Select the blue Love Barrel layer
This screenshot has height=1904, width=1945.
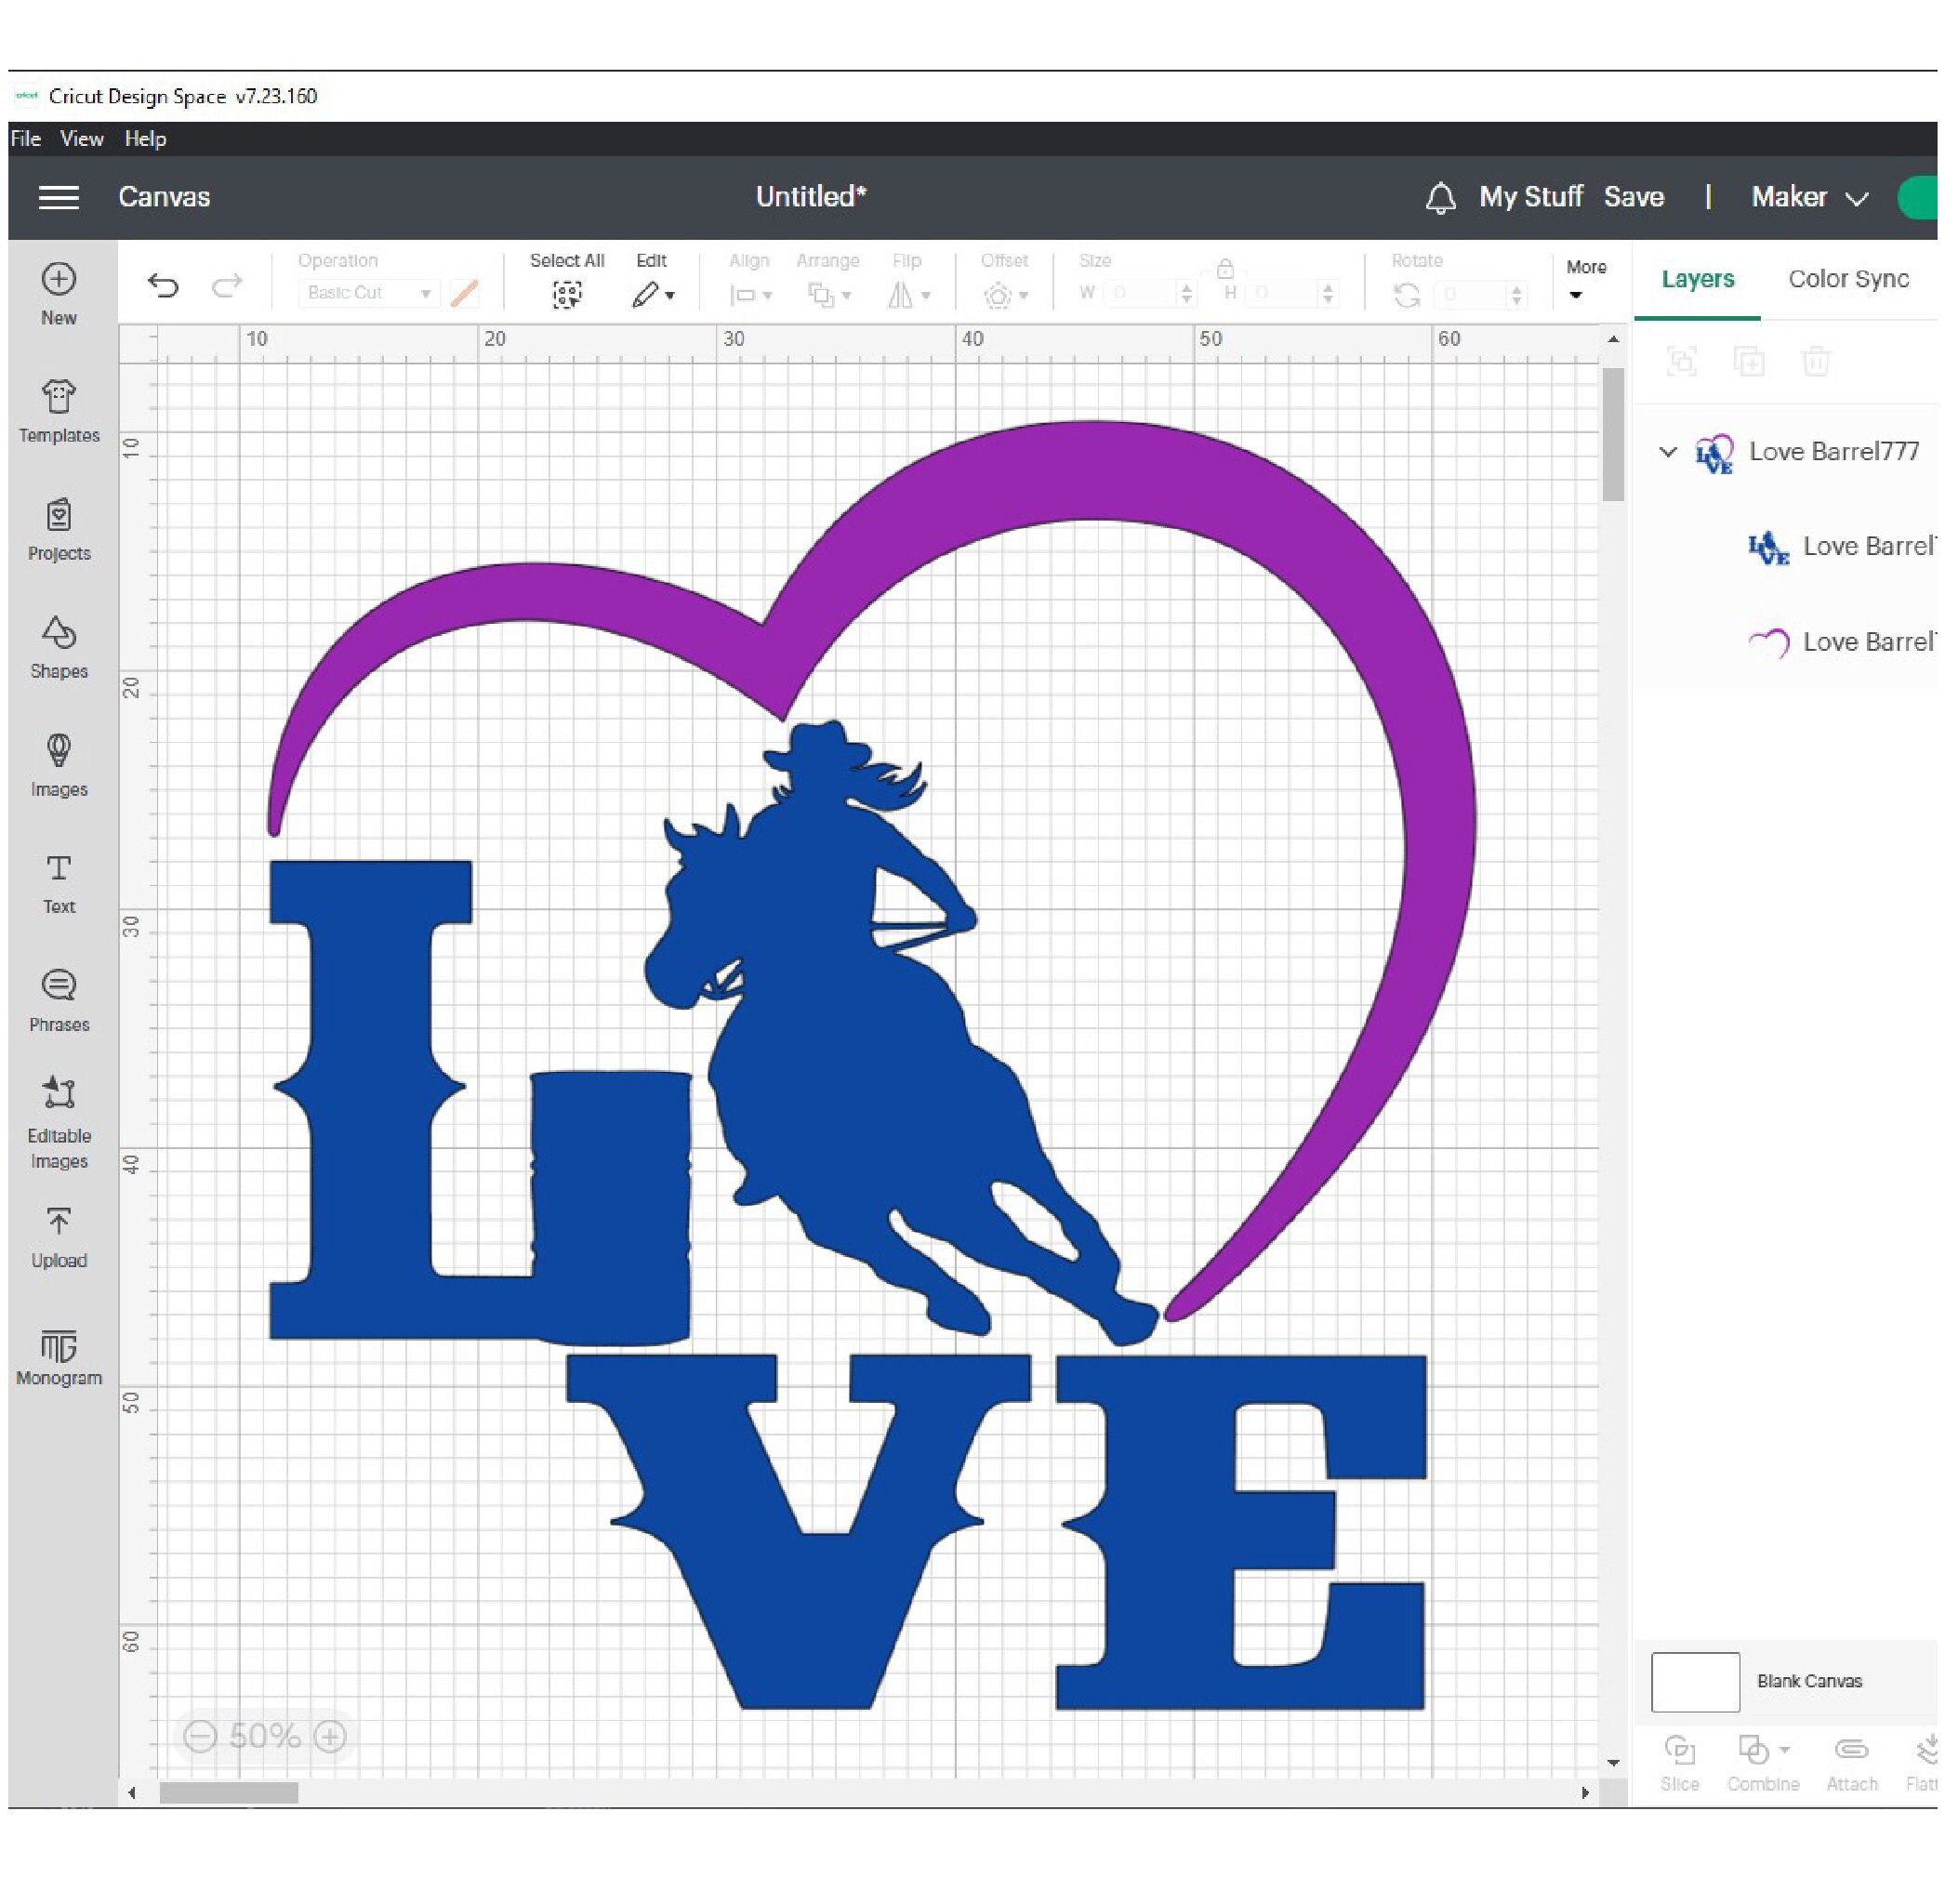coord(1840,547)
